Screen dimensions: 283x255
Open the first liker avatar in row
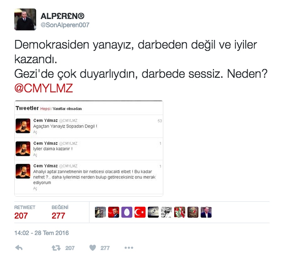click(x=100, y=212)
